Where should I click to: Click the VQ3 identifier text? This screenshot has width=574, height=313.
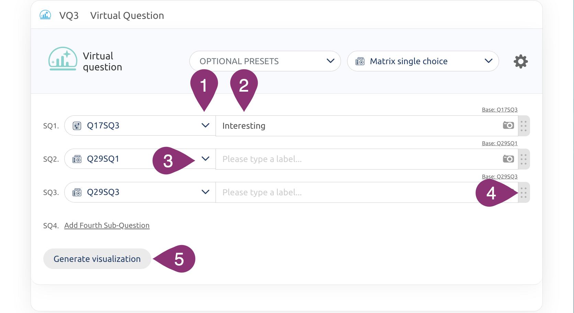click(x=69, y=15)
